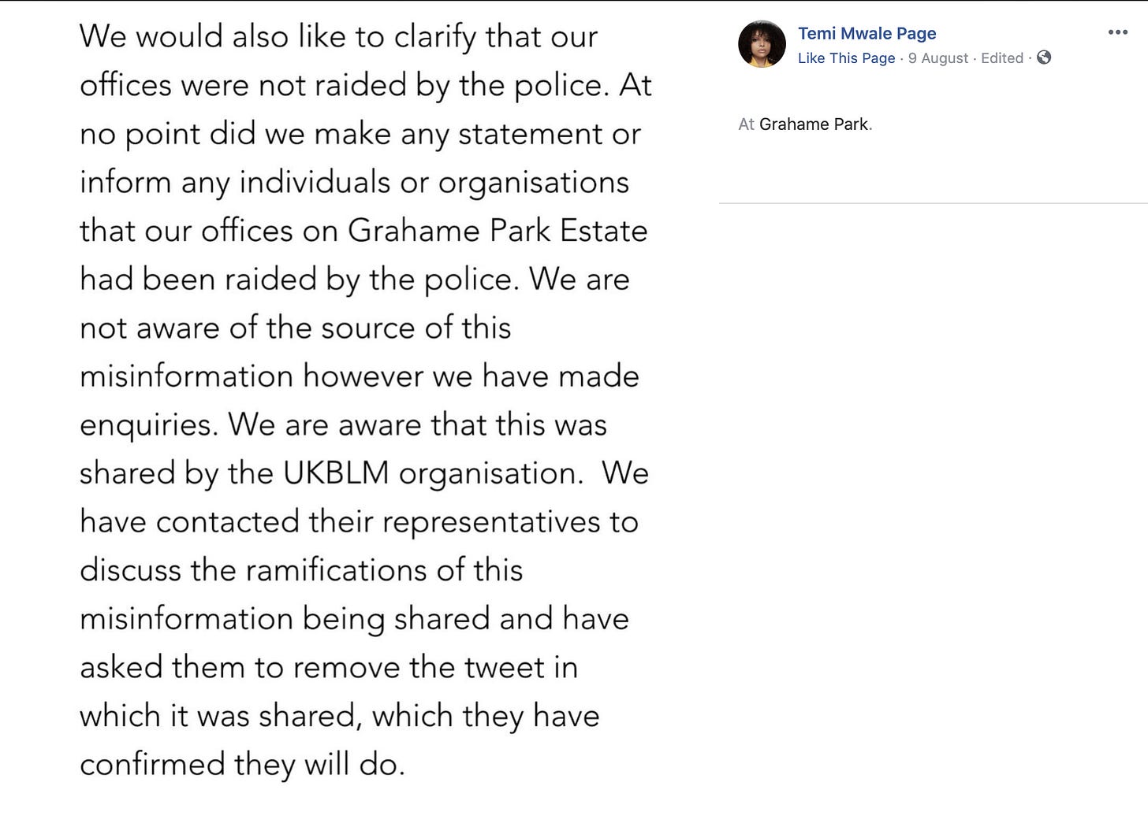Open the 9 August post timestamp
The width and height of the screenshot is (1148, 823).
coord(938,58)
